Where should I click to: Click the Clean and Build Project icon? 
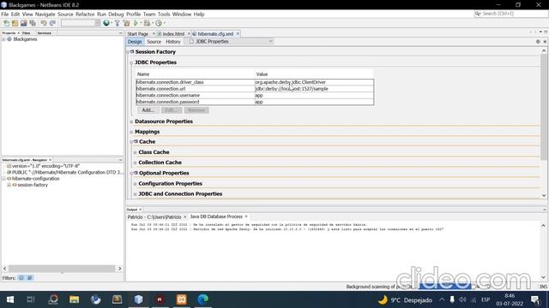pos(126,23)
